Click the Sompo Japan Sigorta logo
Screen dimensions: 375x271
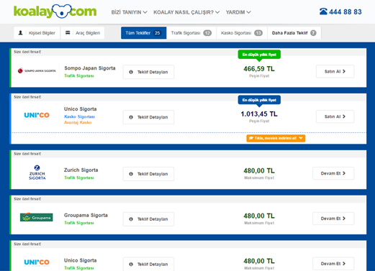point(37,70)
